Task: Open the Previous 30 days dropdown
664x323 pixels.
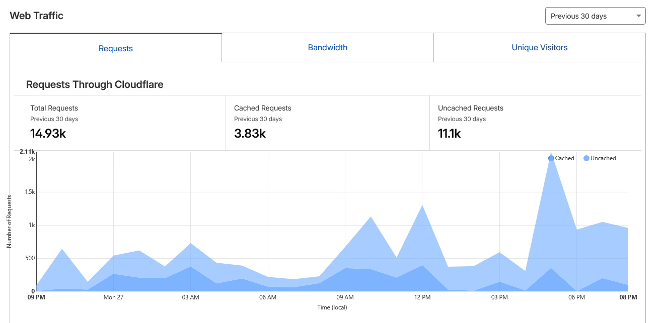Action: click(x=595, y=16)
